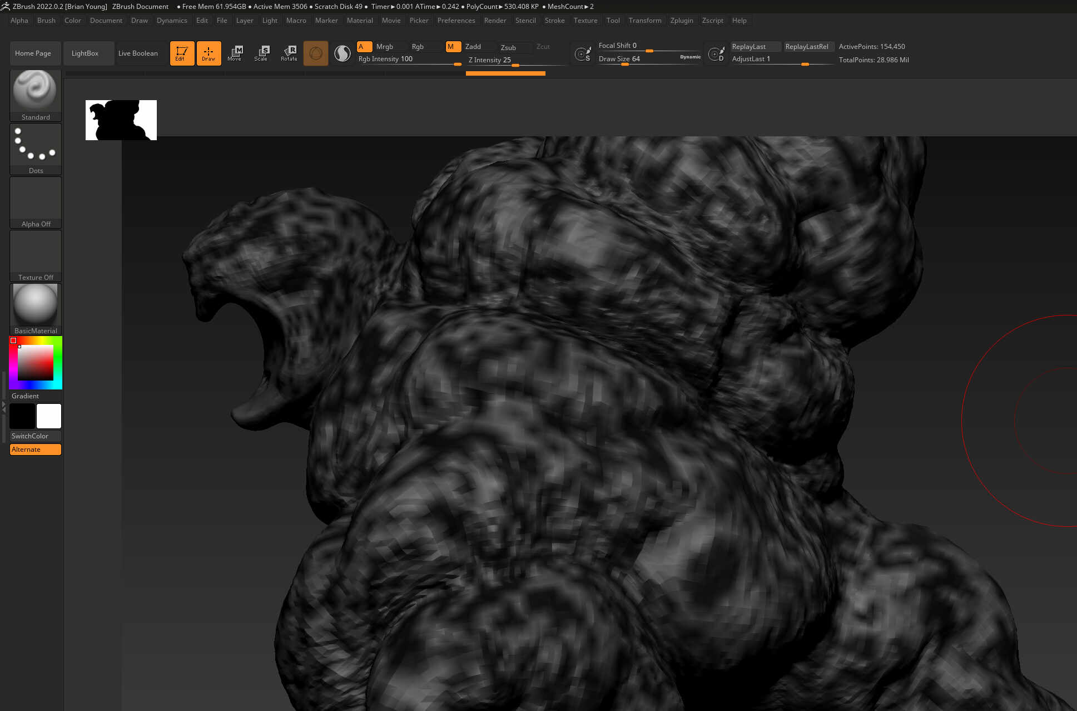Image resolution: width=1077 pixels, height=711 pixels.
Task: Toggle the Zsub sculpting mode
Action: (508, 47)
